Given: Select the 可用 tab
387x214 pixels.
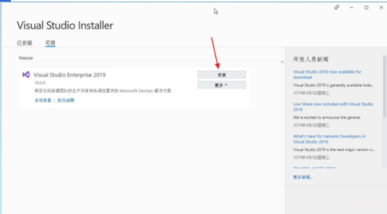Looking at the screenshot, I should coord(50,43).
